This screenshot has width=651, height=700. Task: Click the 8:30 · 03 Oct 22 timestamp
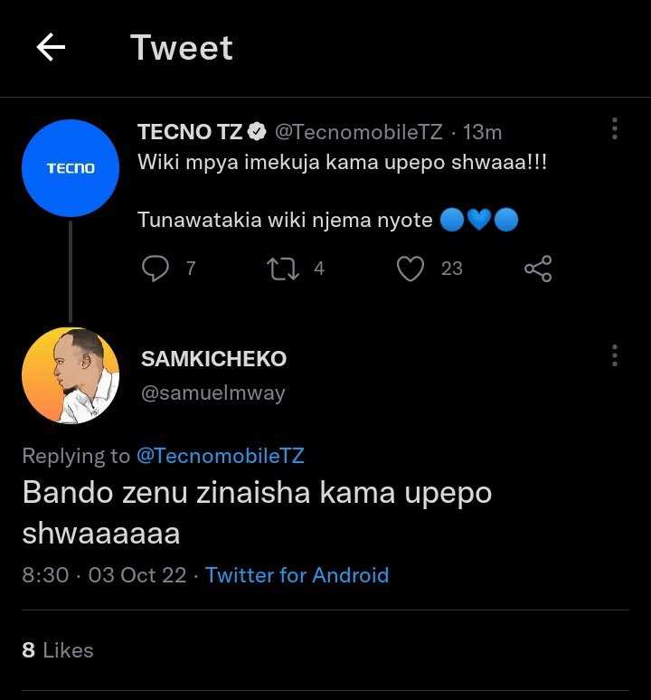click(x=104, y=575)
